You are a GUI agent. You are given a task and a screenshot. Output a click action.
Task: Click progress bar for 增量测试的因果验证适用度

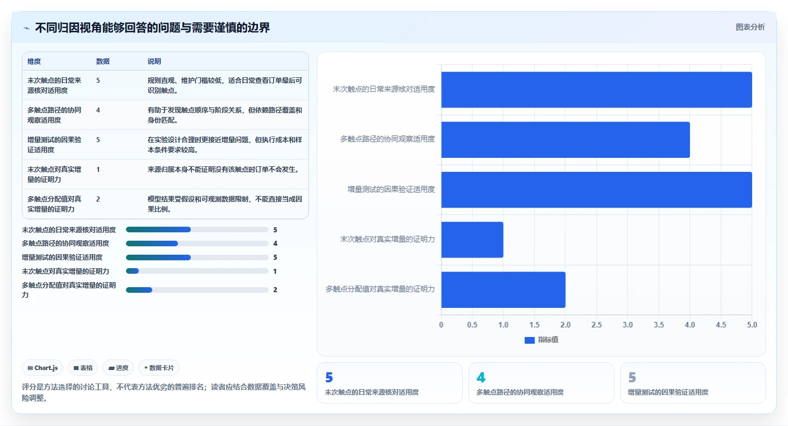197,258
